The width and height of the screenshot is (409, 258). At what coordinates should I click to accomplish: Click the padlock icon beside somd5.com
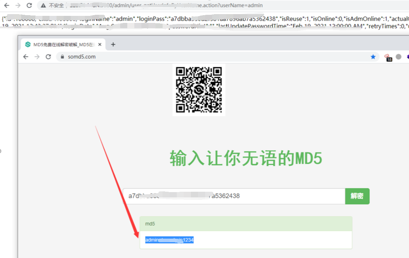(x=62, y=57)
